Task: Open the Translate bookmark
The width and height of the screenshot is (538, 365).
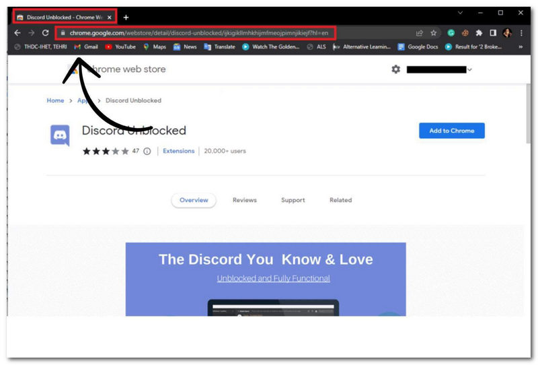Action: point(220,46)
